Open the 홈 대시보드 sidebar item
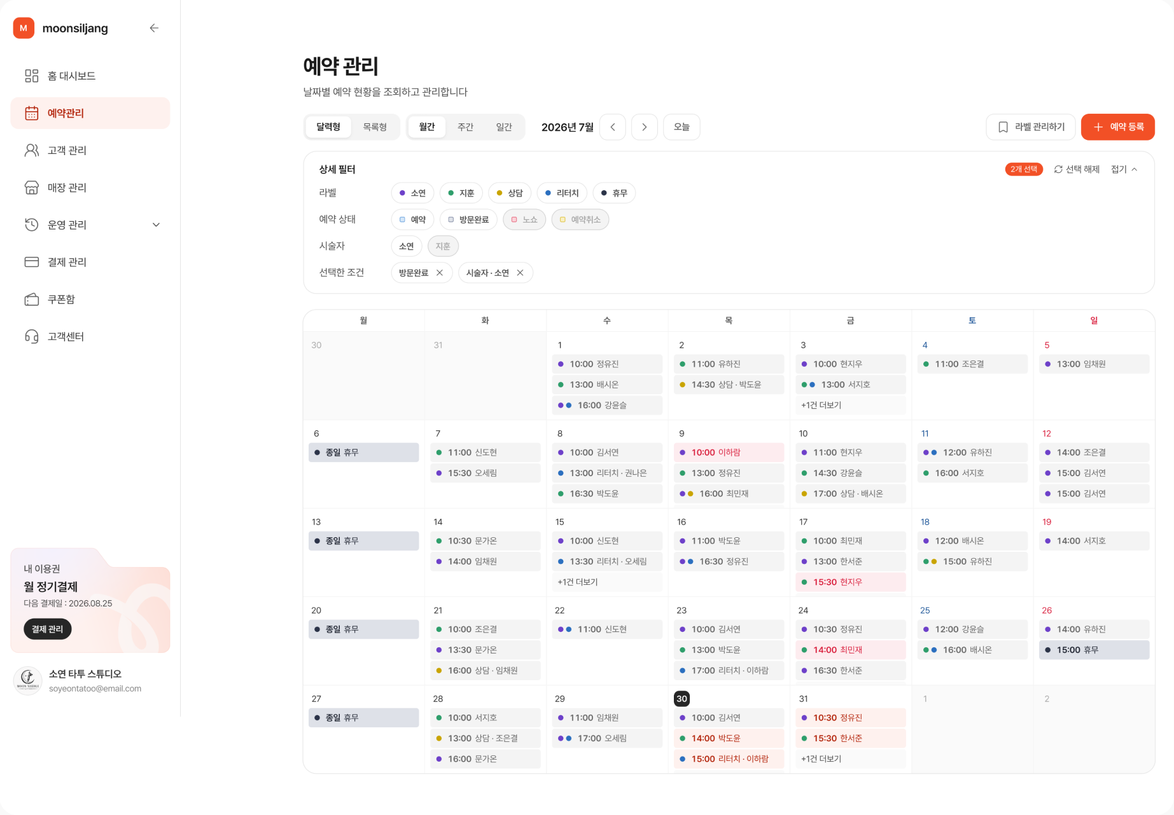This screenshot has height=815, width=1174. click(x=90, y=76)
